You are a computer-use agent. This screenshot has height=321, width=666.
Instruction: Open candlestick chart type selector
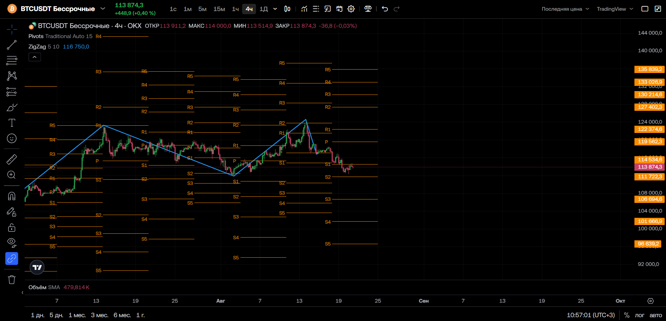[287, 9]
